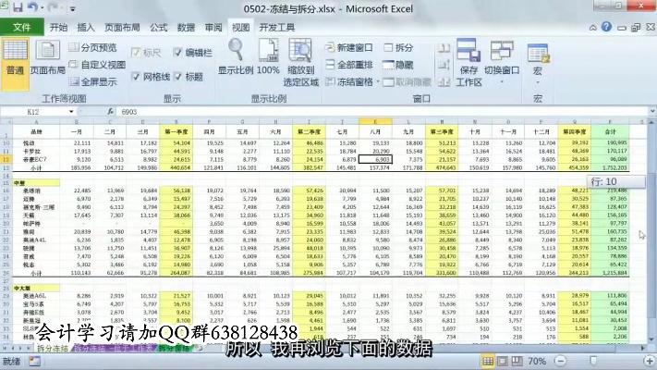Click the insert new worksheet icon
The height and width of the screenshot is (370, 657).
pyautogui.click(x=199, y=348)
